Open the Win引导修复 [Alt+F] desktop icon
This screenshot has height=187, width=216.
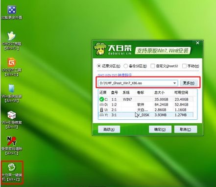click(12, 120)
